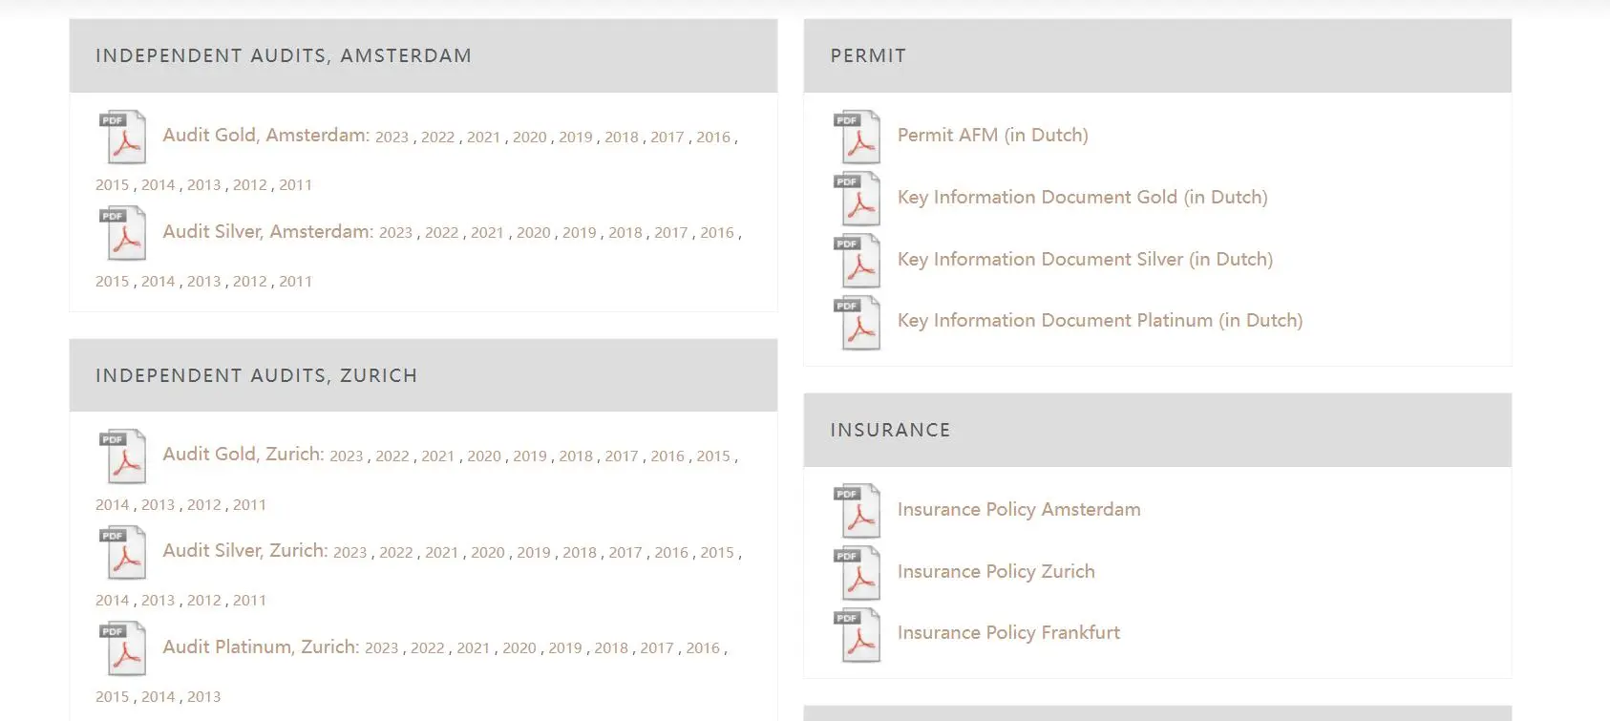Open the 2015 Audit Gold, Zurich report

[712, 456]
